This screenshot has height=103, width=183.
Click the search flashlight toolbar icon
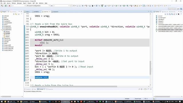coord(140,6)
